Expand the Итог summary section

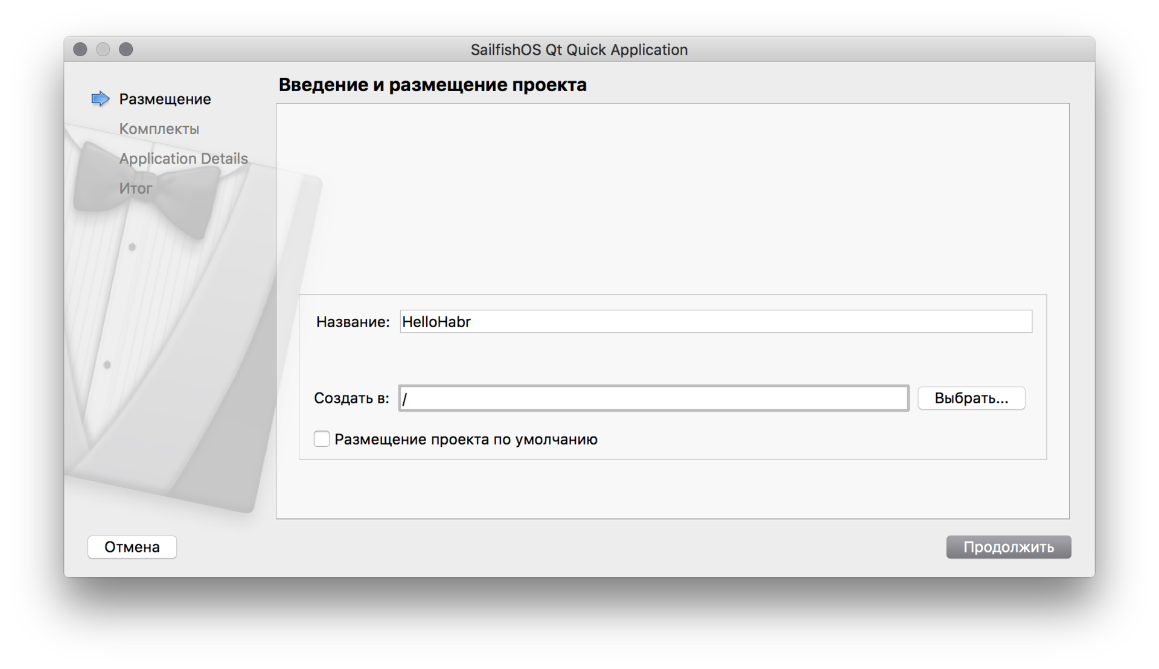click(x=135, y=187)
